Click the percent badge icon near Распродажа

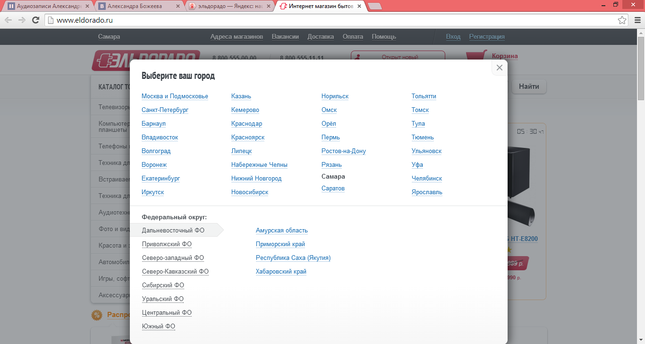[x=97, y=315]
